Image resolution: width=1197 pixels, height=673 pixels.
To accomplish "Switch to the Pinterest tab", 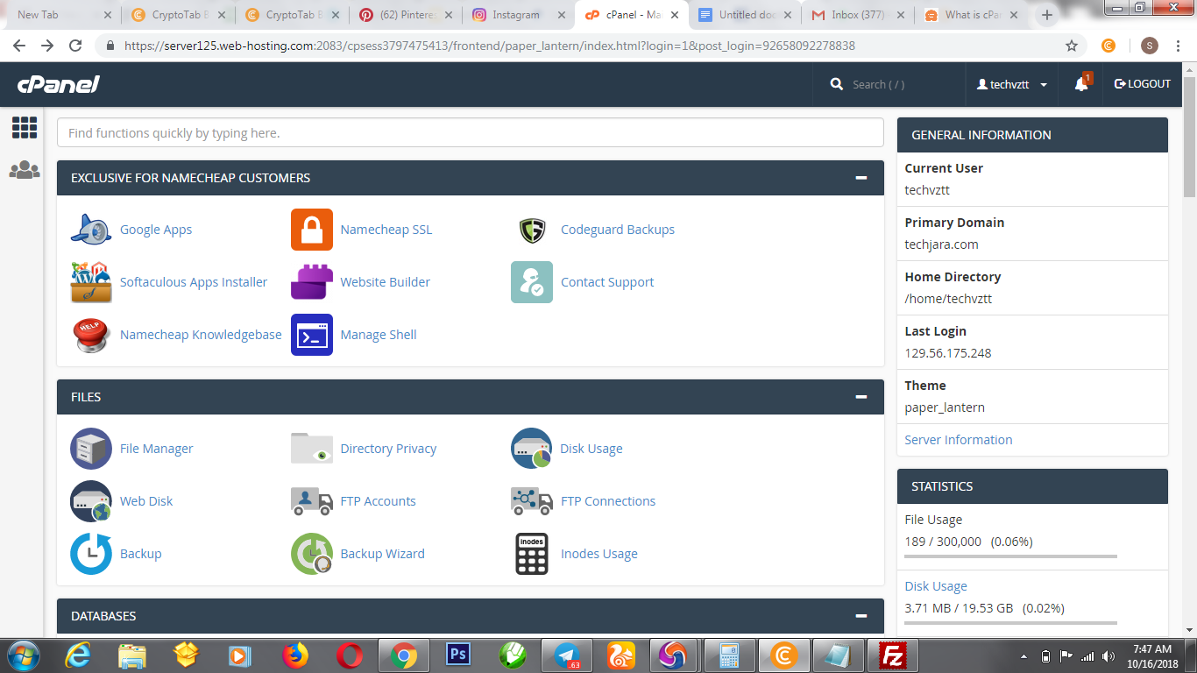I will [x=406, y=15].
